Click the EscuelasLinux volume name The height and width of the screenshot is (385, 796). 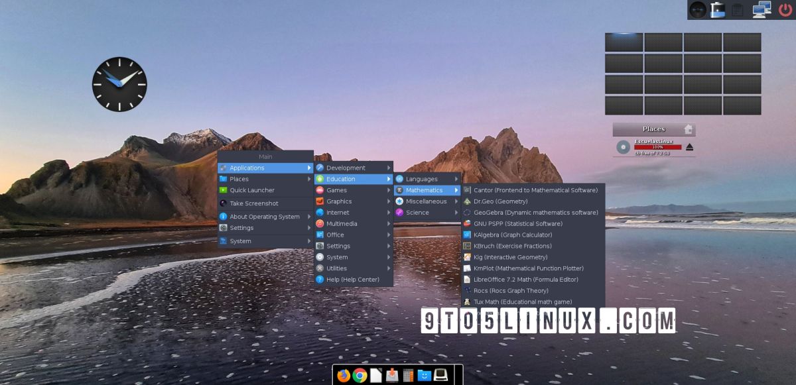653,141
